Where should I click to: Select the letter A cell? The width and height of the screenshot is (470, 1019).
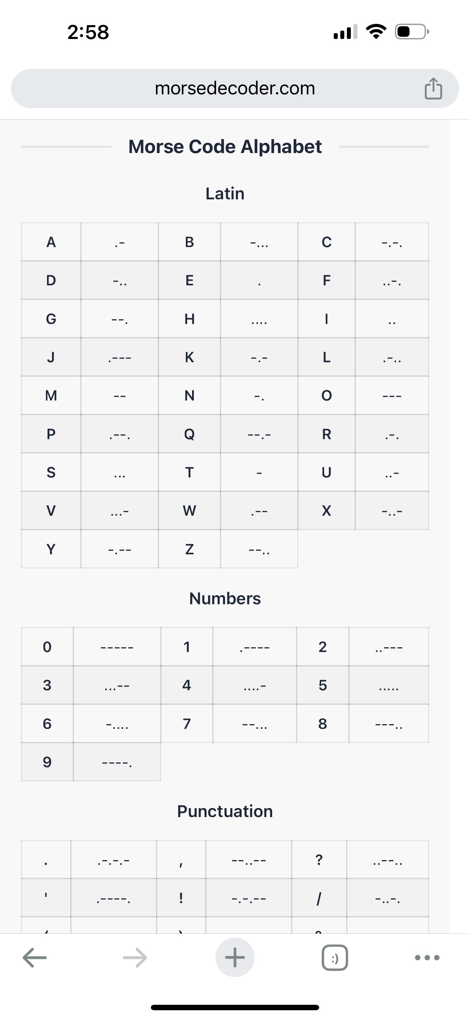(51, 242)
